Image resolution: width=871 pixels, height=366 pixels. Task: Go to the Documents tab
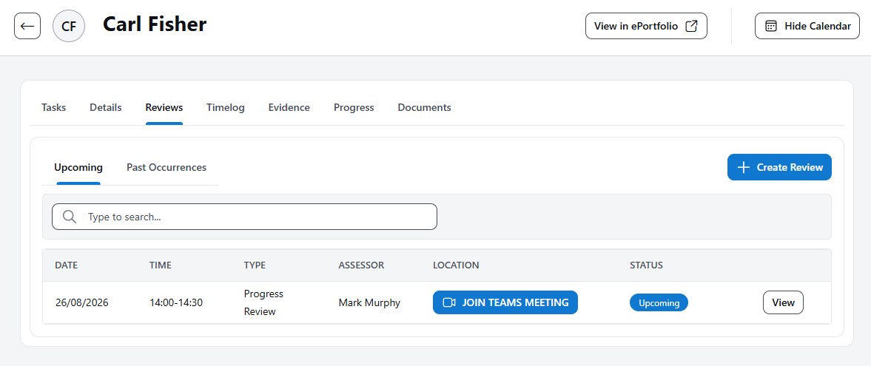point(424,108)
